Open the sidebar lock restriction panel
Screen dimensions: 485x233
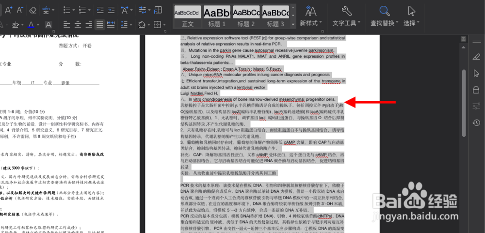pyautogui.click(x=476, y=90)
